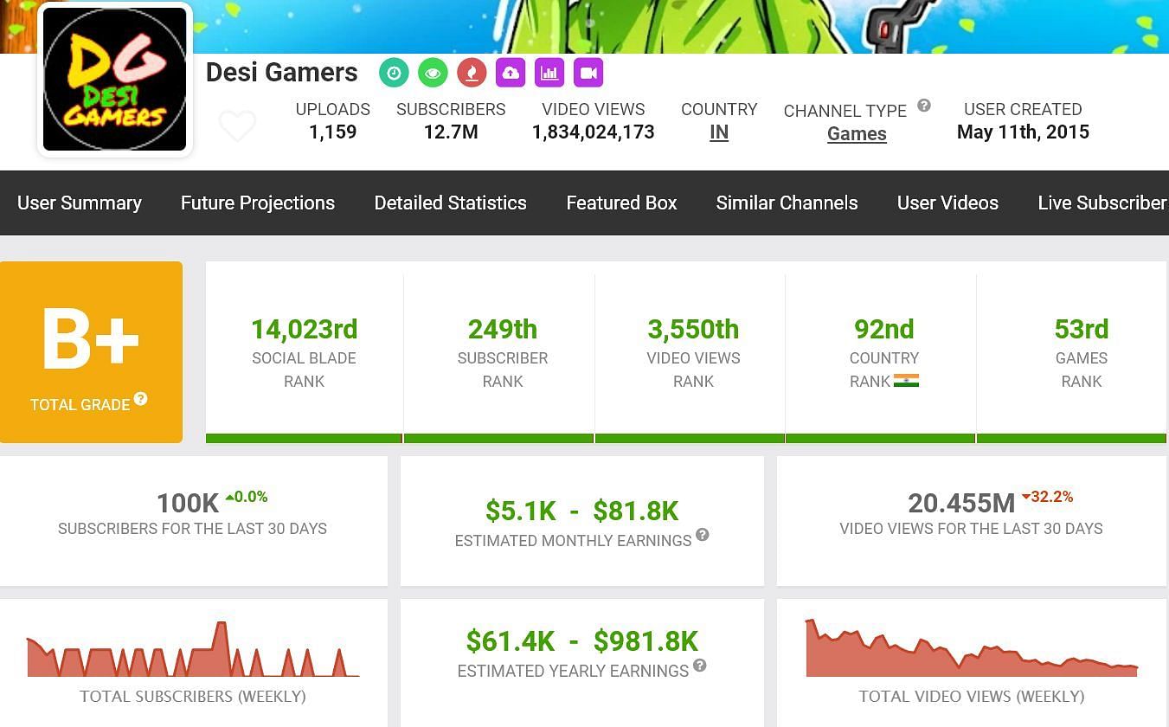Click the green 0.0% change indicator

(x=247, y=497)
